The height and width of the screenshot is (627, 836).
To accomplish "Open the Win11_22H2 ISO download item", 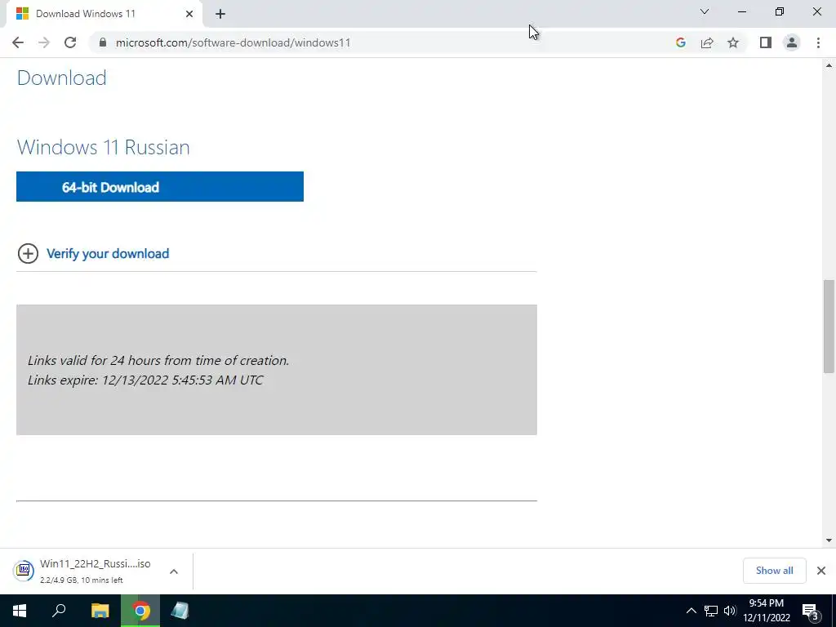I will click(95, 571).
